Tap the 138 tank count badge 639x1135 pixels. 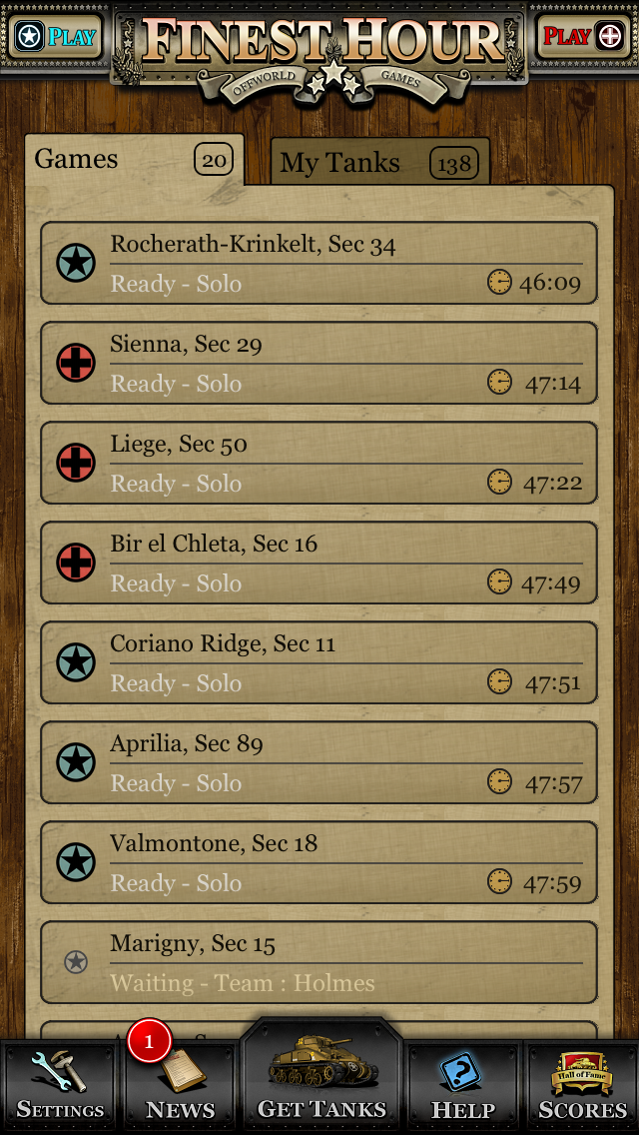[x=454, y=164]
